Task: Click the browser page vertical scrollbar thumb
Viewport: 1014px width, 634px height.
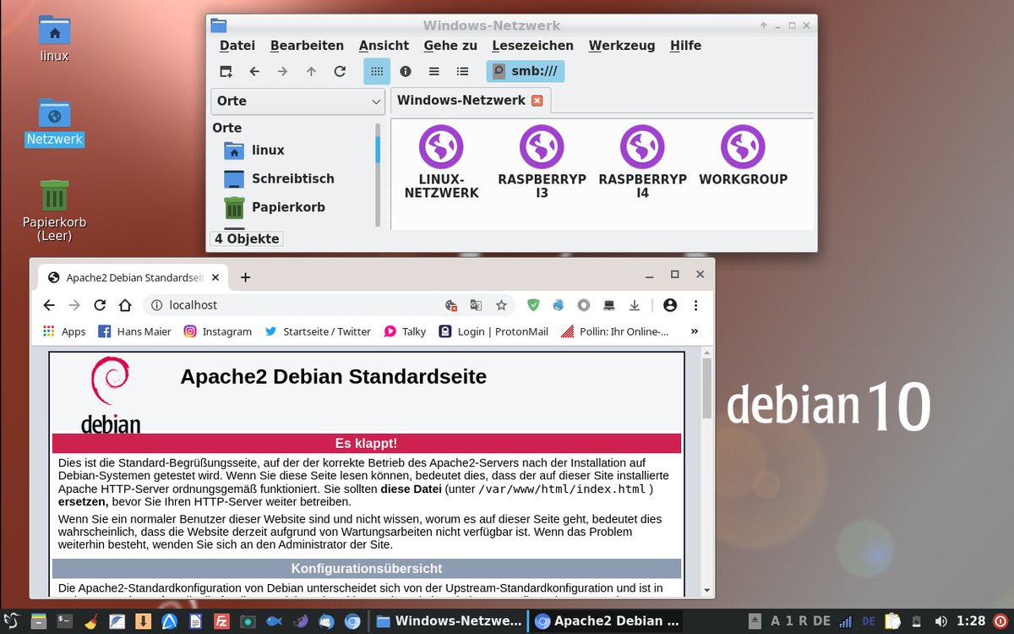Action: pyautogui.click(x=707, y=387)
